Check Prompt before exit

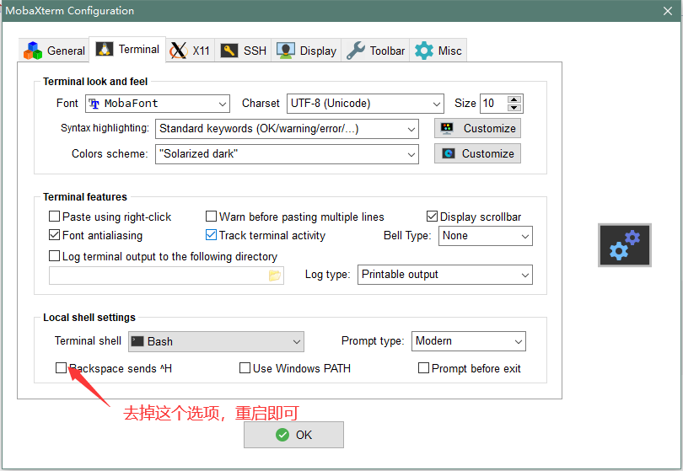click(x=423, y=368)
